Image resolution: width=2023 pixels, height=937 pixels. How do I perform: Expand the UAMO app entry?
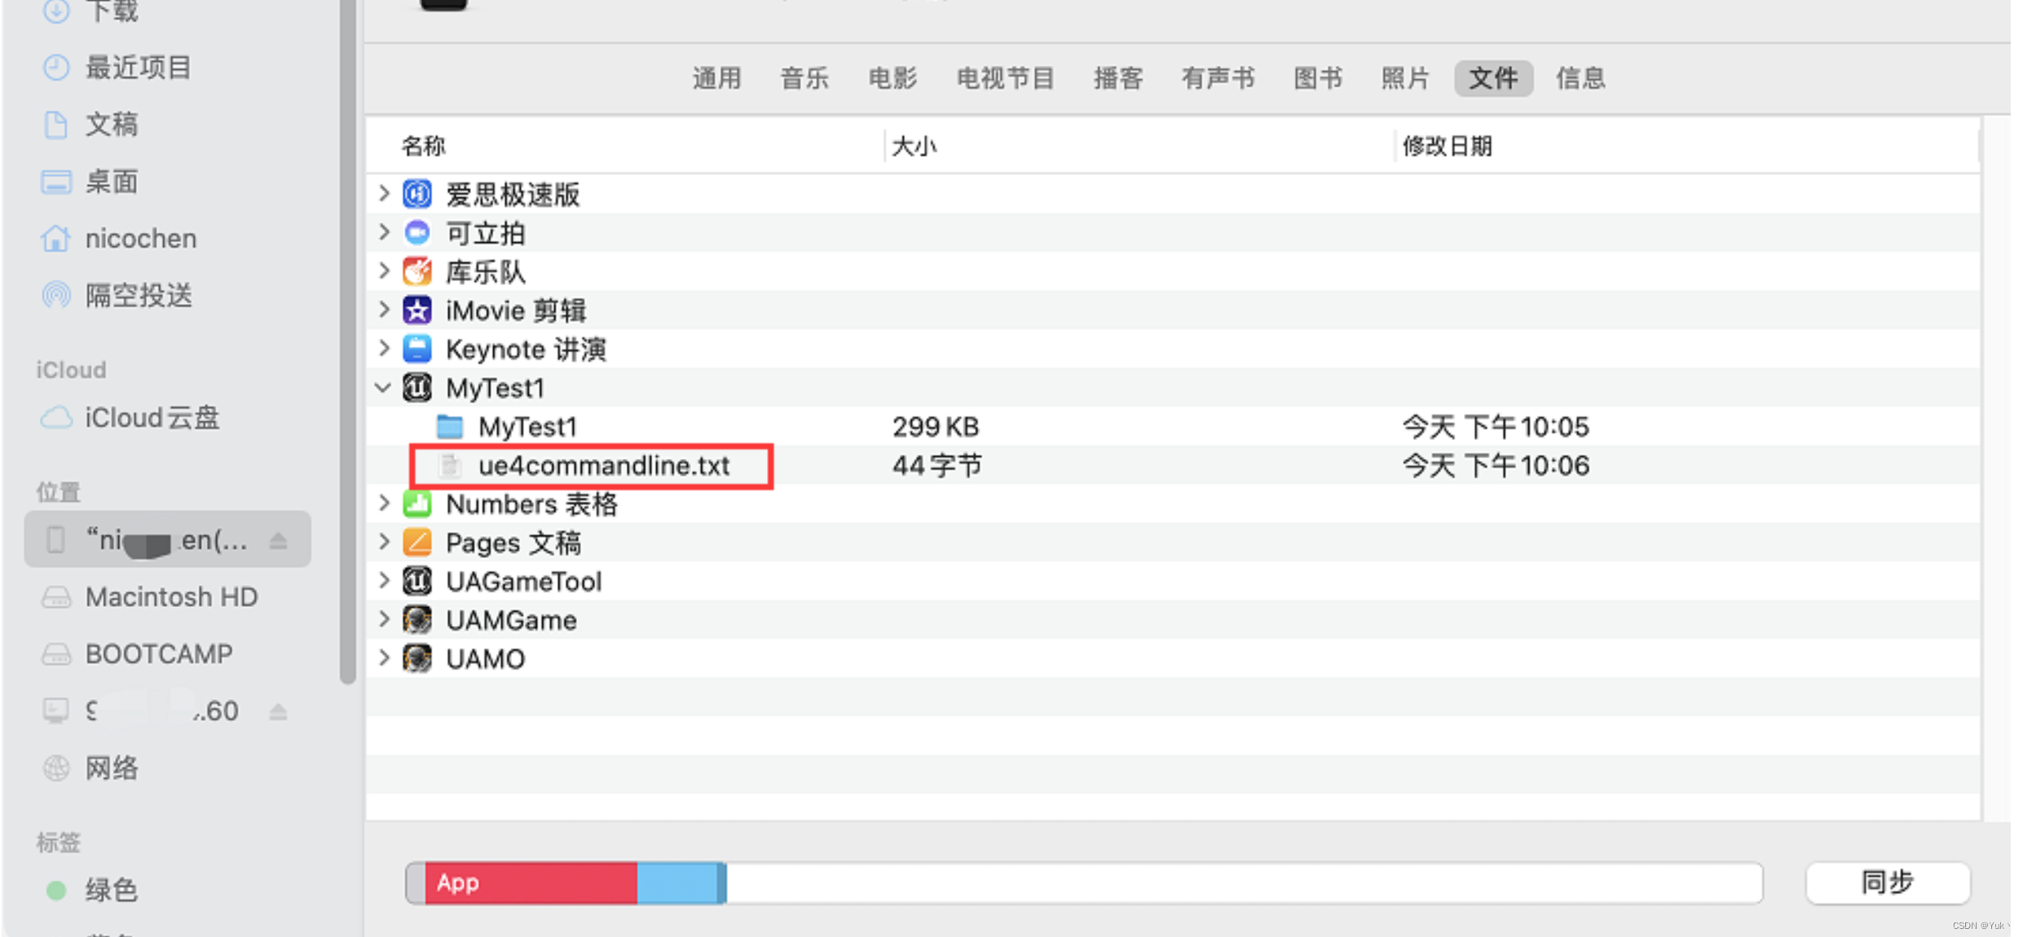pos(384,658)
